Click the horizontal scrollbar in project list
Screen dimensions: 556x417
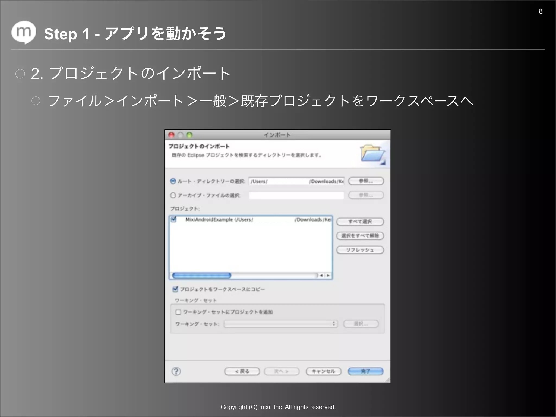point(202,275)
